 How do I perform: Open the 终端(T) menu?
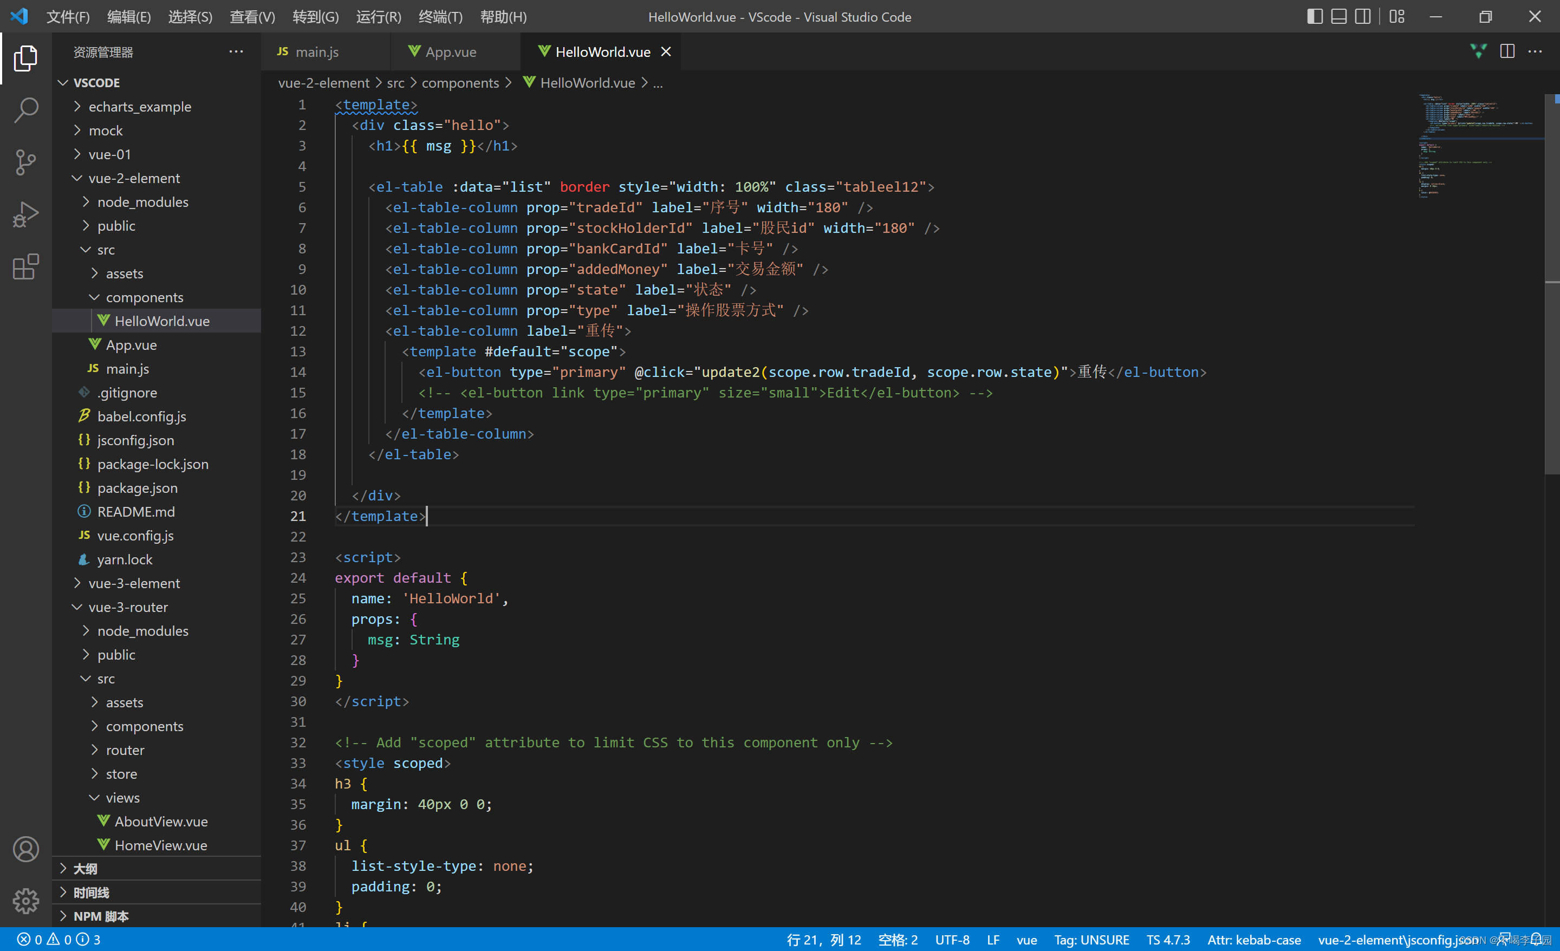440,16
